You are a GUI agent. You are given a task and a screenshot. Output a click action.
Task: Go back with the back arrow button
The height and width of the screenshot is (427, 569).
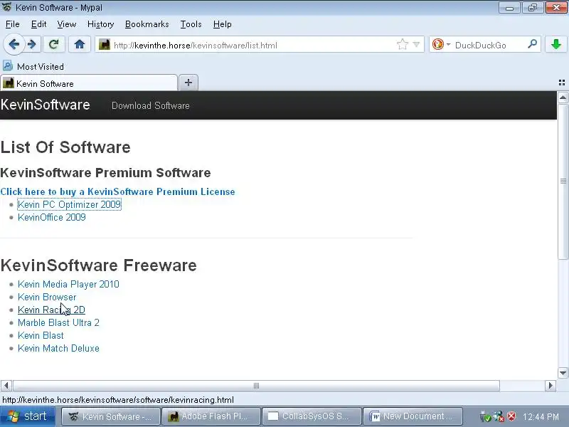point(14,45)
